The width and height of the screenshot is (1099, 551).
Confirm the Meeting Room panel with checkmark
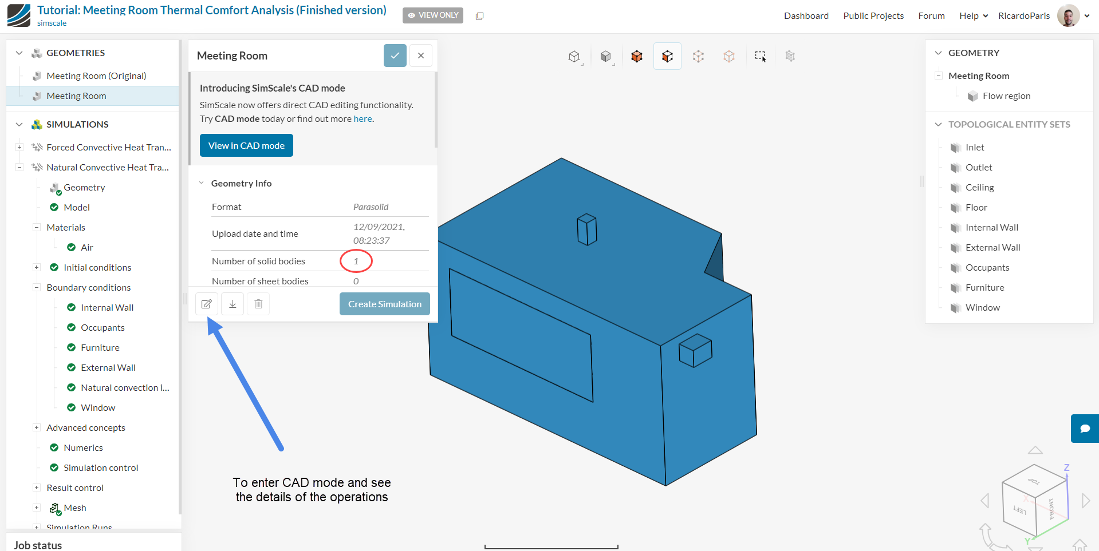click(x=395, y=56)
